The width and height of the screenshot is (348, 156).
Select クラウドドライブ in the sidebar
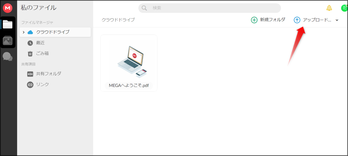click(55, 32)
